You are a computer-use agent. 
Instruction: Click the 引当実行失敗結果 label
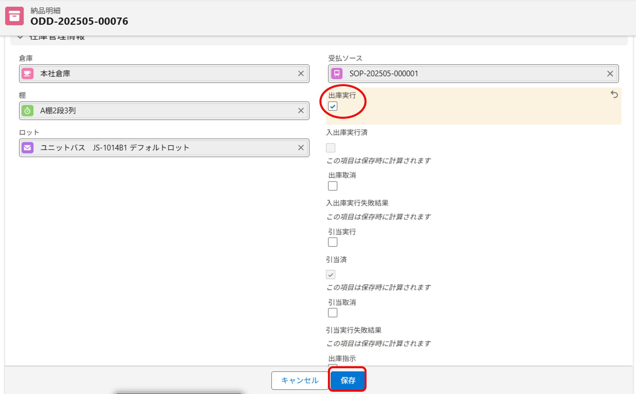coord(354,330)
